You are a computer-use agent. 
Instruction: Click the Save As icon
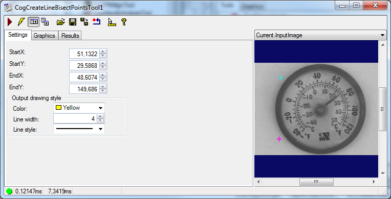click(x=84, y=21)
